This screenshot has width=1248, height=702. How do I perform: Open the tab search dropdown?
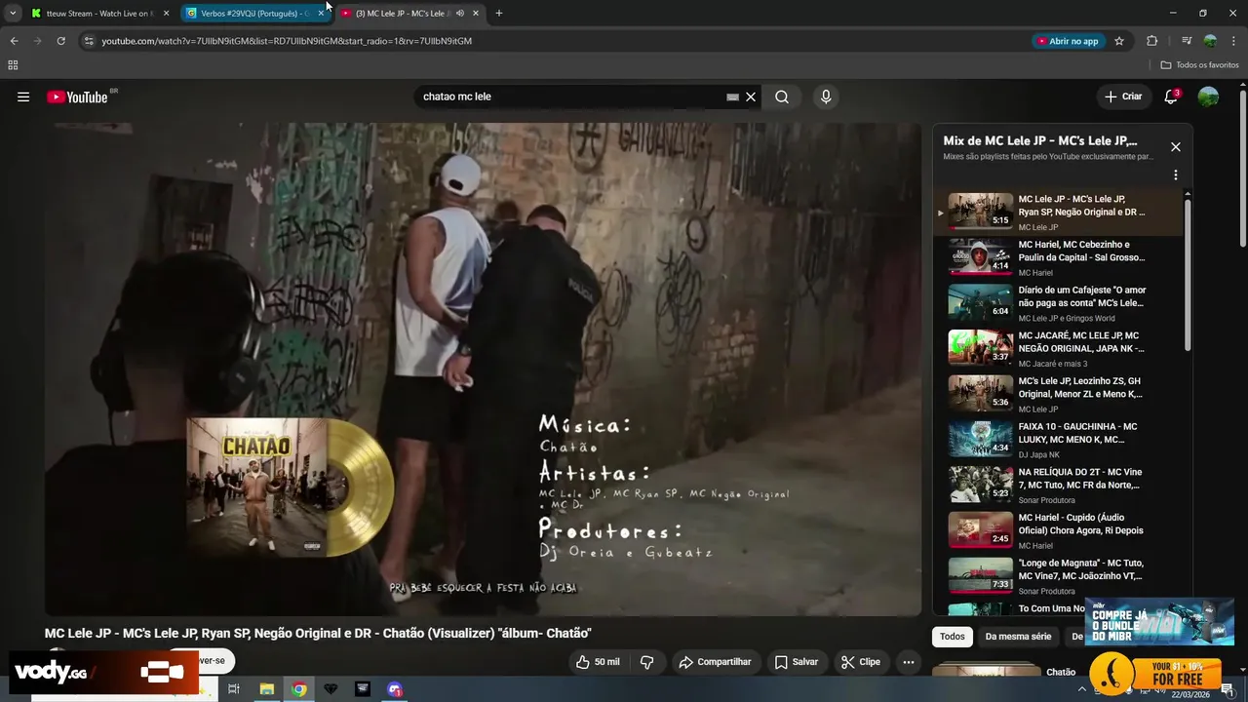(13, 14)
